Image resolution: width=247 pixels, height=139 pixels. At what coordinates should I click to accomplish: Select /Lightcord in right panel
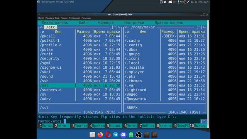click(x=165, y=90)
